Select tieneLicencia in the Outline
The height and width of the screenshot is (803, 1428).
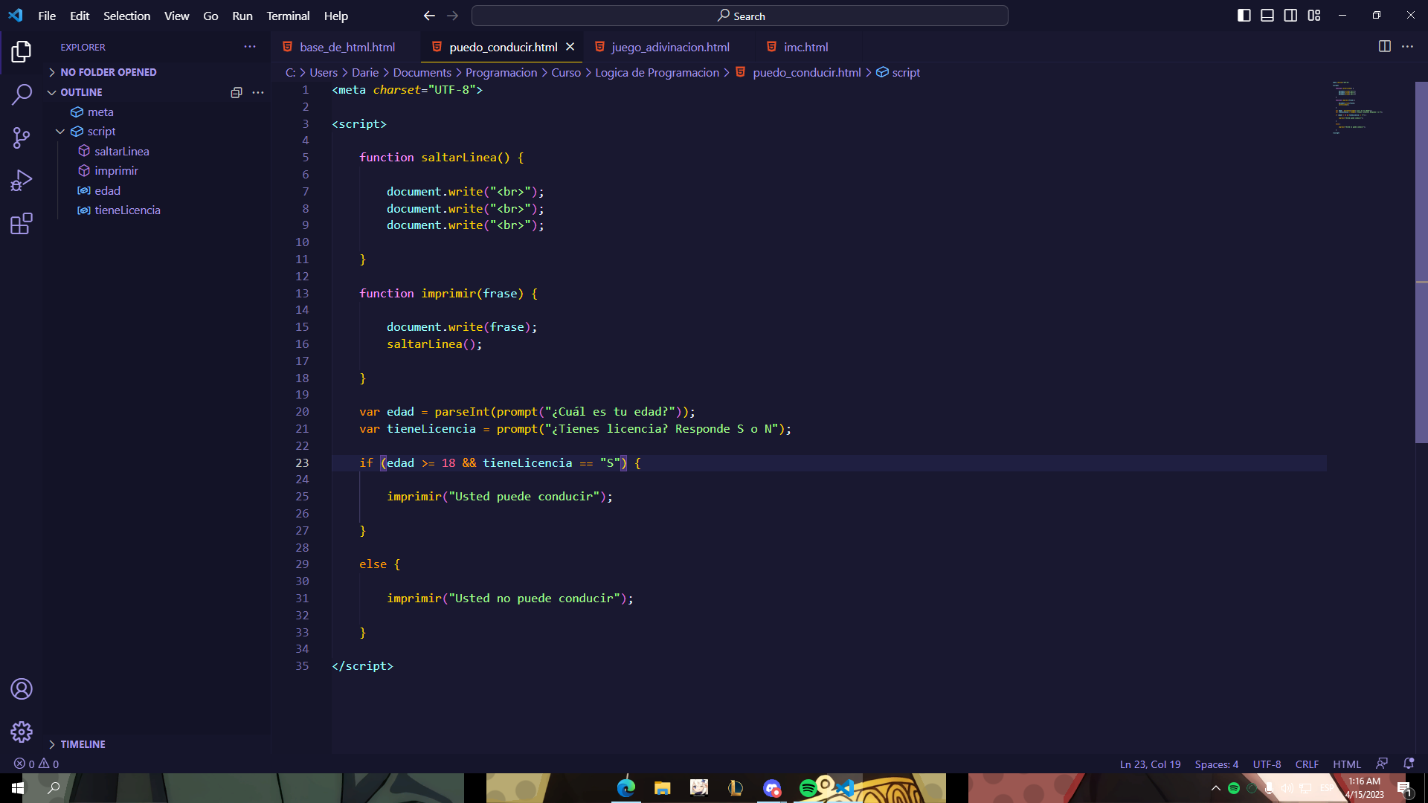[x=127, y=210]
